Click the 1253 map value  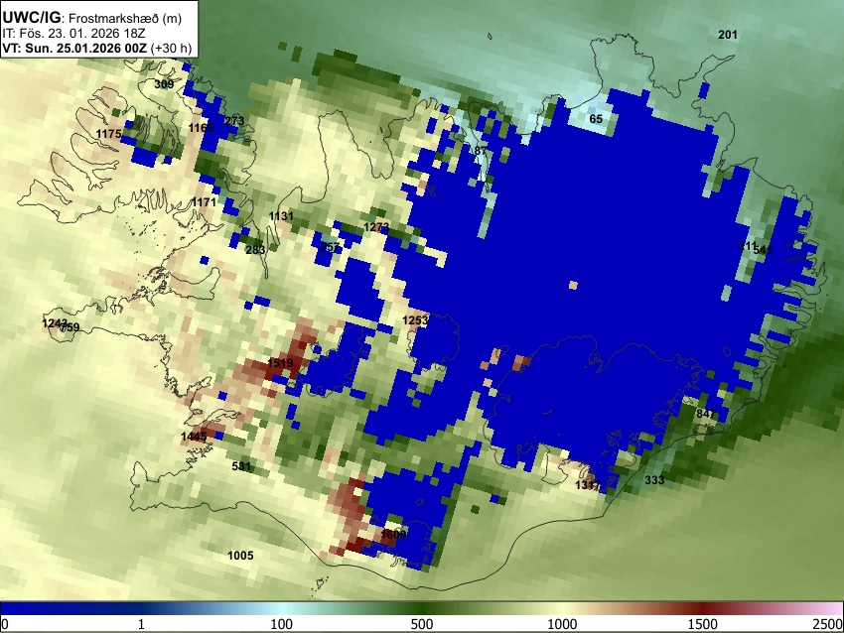[415, 320]
